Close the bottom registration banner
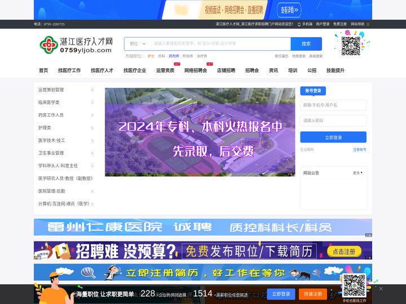Viewport: 406px width, 304px height. [381, 289]
